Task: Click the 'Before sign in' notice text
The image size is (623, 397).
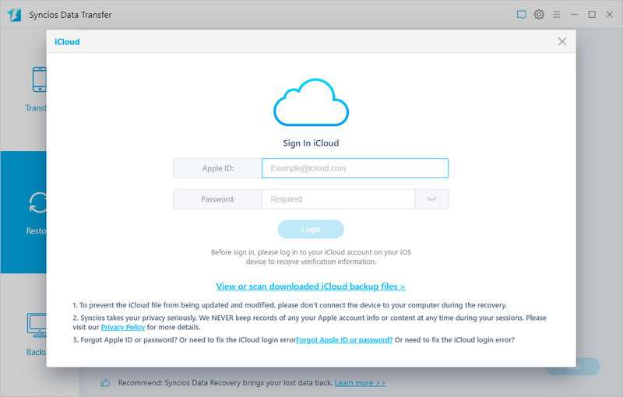Action: (311, 257)
